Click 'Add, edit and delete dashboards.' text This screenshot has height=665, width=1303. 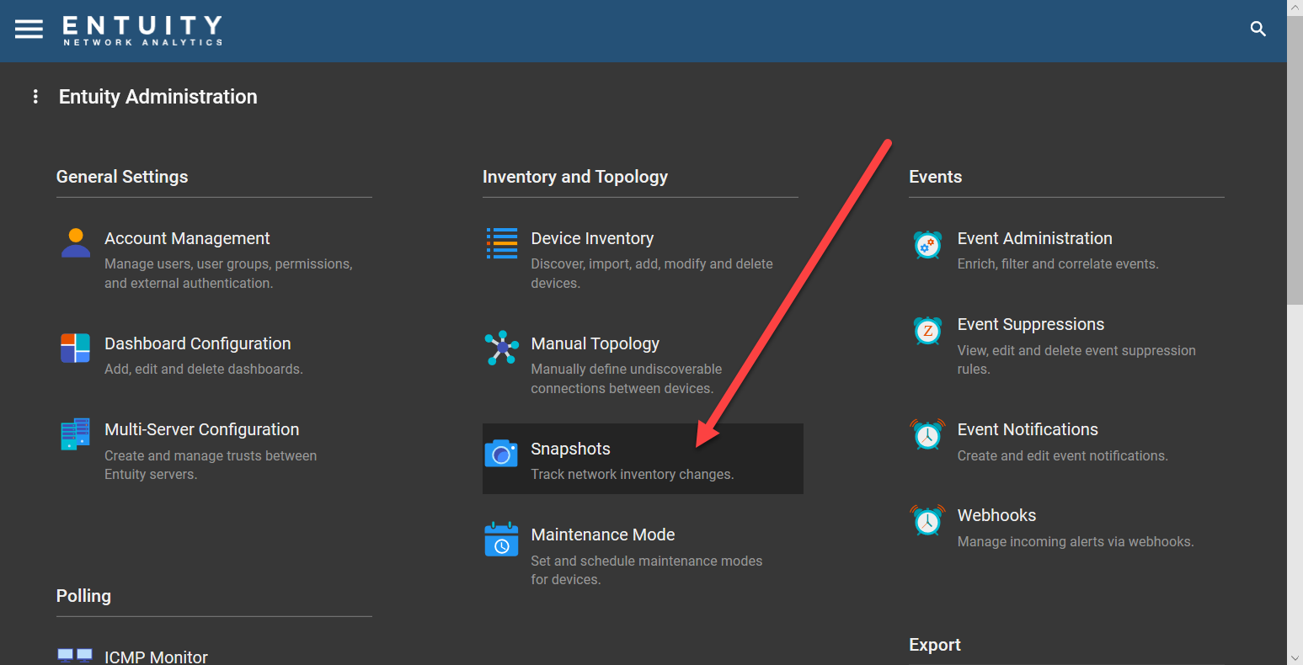[x=204, y=369]
